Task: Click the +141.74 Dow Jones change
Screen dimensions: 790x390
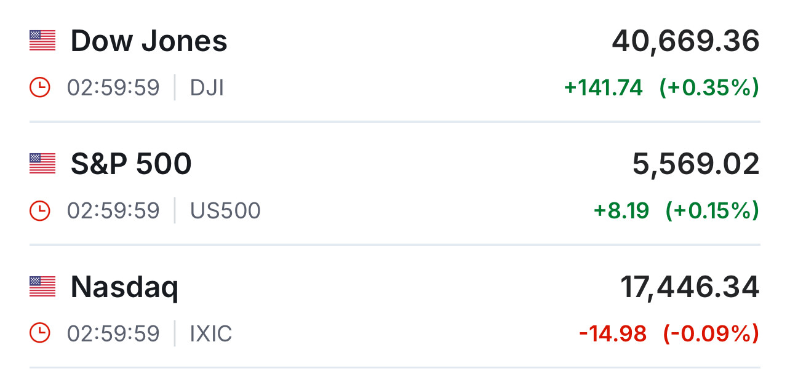Action: pyautogui.click(x=603, y=88)
